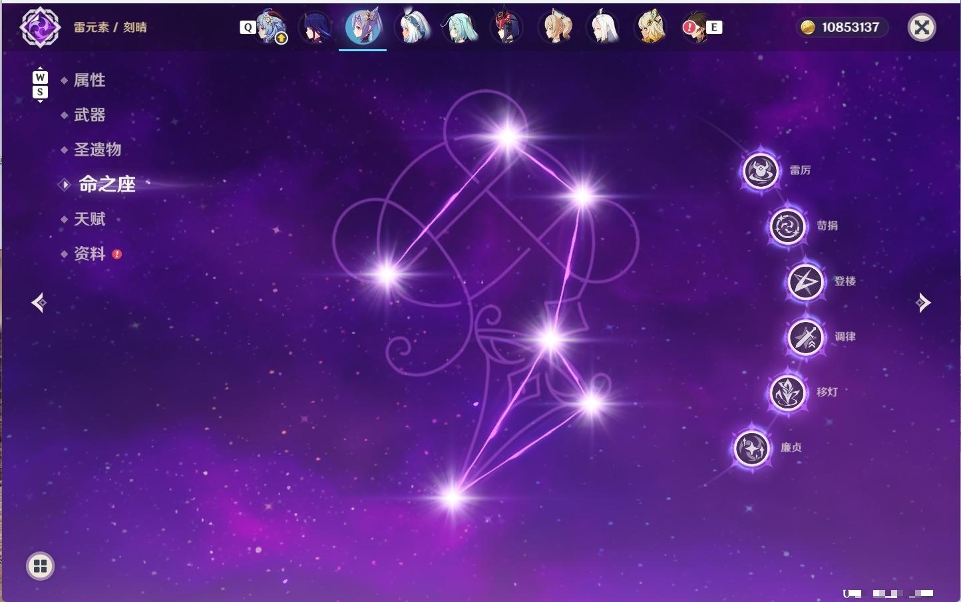Select the teal-haired character avatar
961x602 pixels.
460,27
